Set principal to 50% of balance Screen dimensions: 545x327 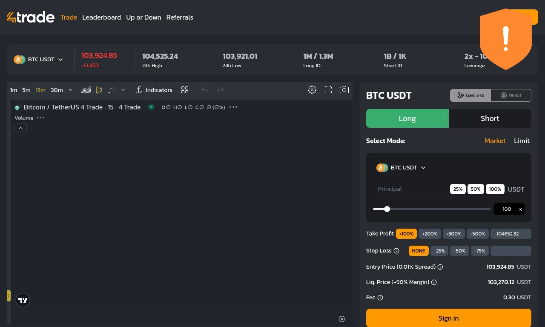point(476,189)
